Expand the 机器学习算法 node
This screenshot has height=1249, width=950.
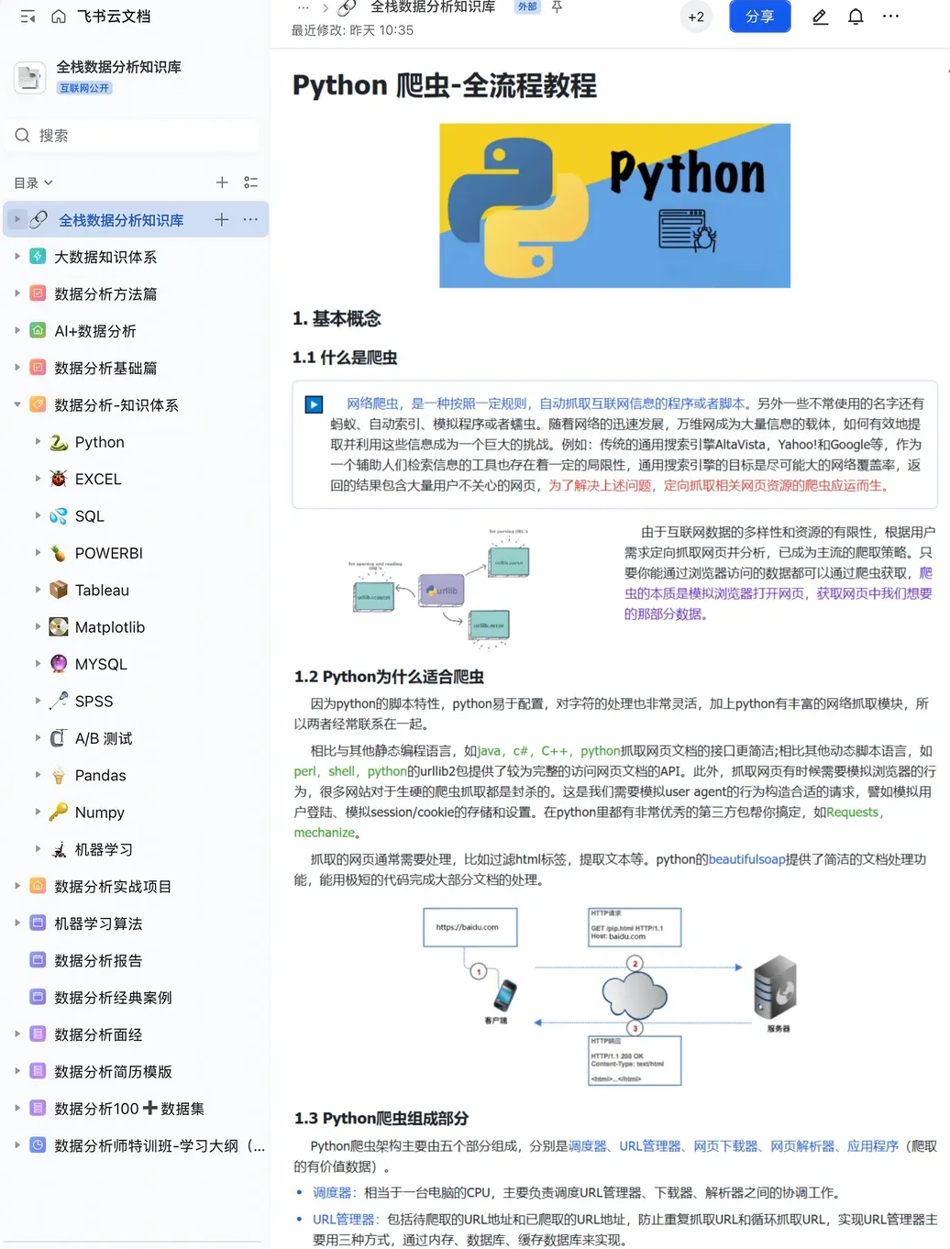tap(17, 923)
